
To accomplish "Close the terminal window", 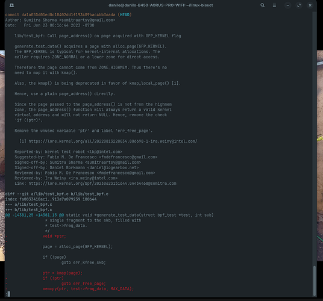I will [x=310, y=5].
